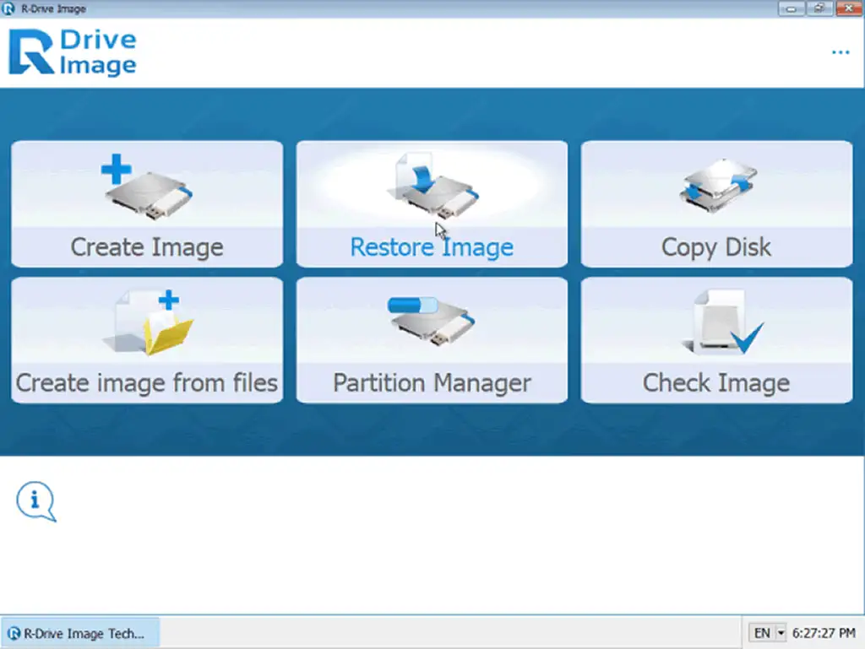The width and height of the screenshot is (865, 649).
Task: Click the Partition Manager label
Action: (x=432, y=382)
